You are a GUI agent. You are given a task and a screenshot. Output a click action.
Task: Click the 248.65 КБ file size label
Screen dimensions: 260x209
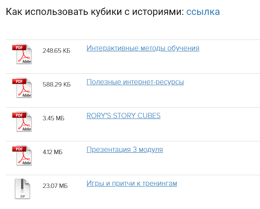tap(56, 50)
